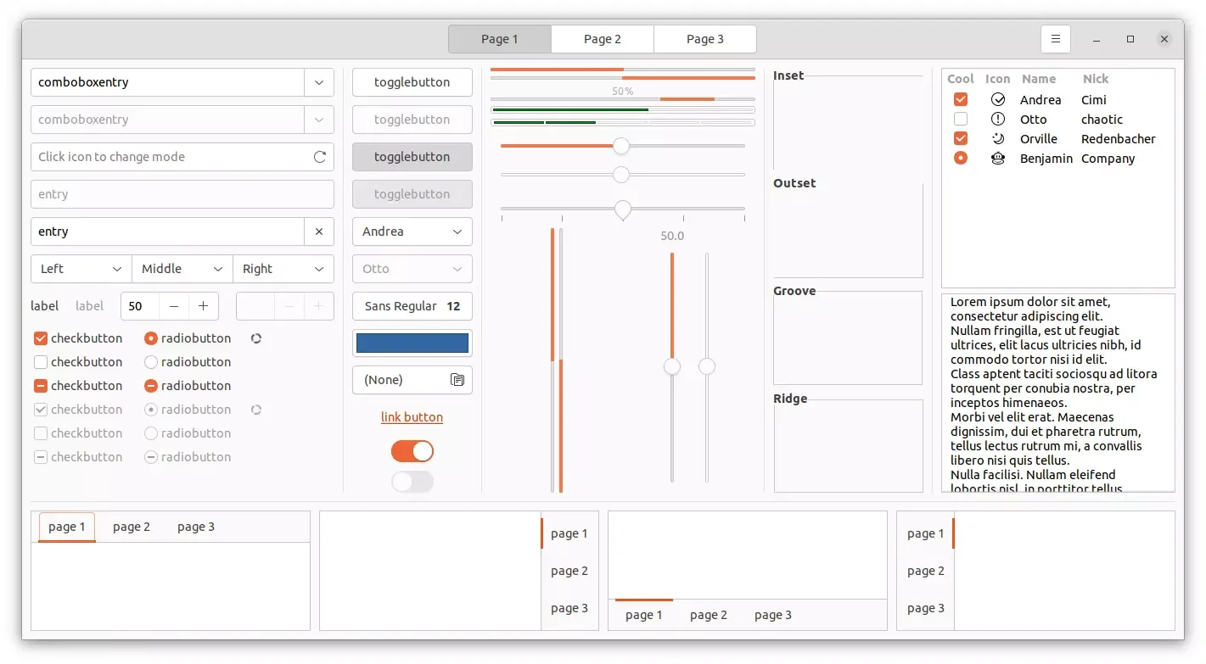Click the spinner icon beside the first checkbutton
This screenshot has height=664, width=1206.
pyautogui.click(x=256, y=338)
